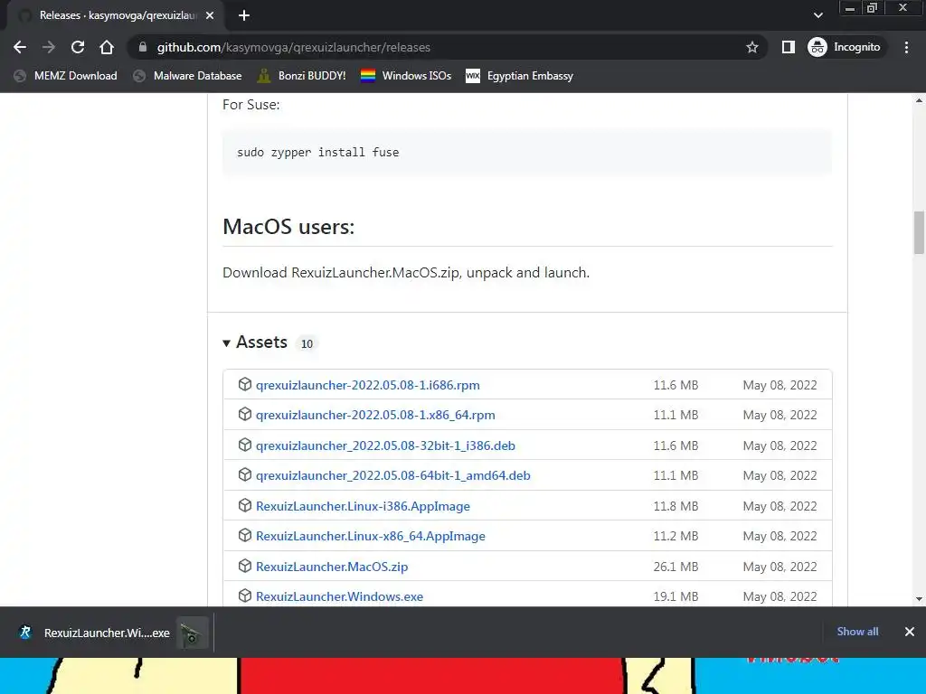Screen dimensions: 926x694
Task: Click package icon beside amd64.deb asset
Action: (x=244, y=475)
